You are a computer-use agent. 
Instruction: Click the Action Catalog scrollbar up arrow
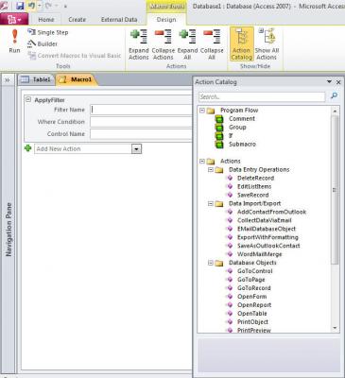(335, 111)
